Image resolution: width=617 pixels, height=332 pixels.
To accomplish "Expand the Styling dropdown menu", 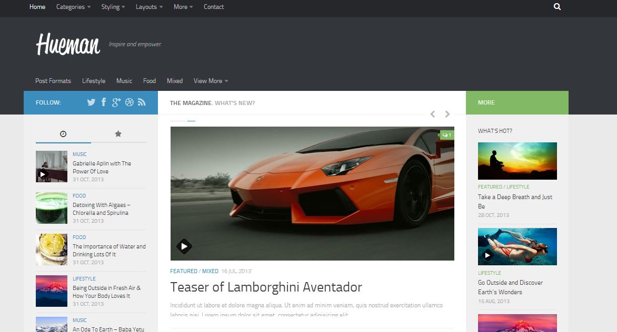I will pos(113,7).
